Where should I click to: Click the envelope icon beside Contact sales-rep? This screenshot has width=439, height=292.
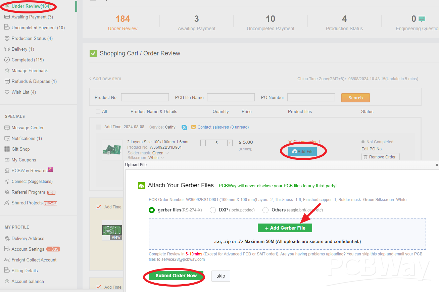194,127
